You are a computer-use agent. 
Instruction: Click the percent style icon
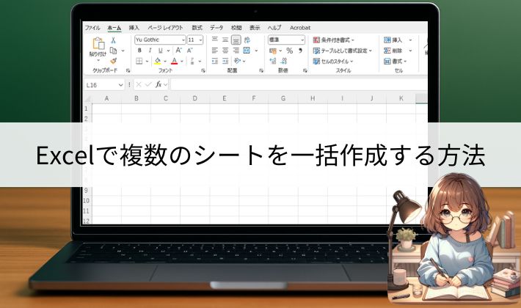tap(289, 51)
